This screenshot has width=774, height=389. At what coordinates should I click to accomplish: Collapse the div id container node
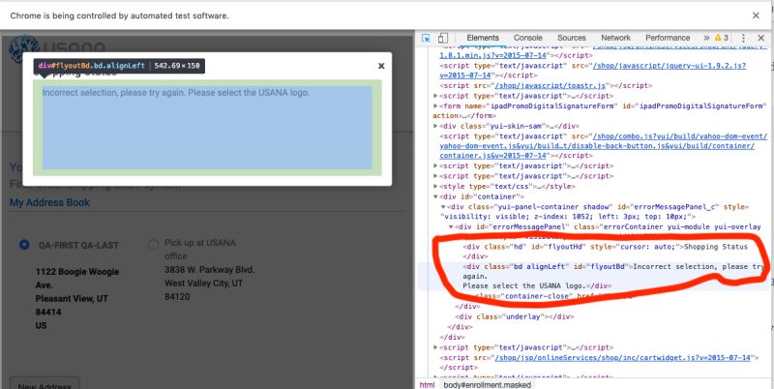click(436, 196)
